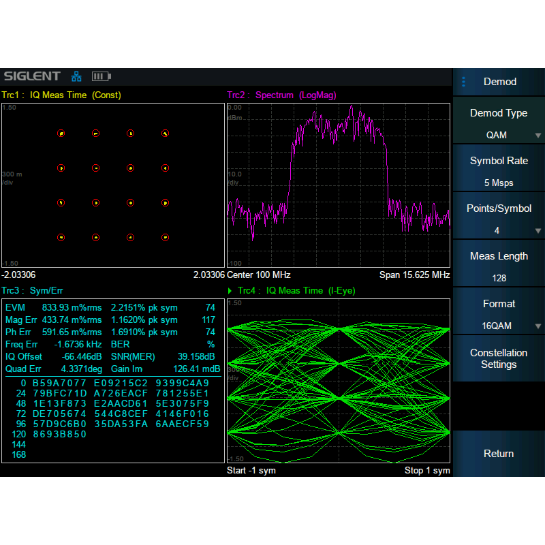The height and width of the screenshot is (545, 545).
Task: Select Trc3 Sym/Err trace title
Action: point(33,291)
